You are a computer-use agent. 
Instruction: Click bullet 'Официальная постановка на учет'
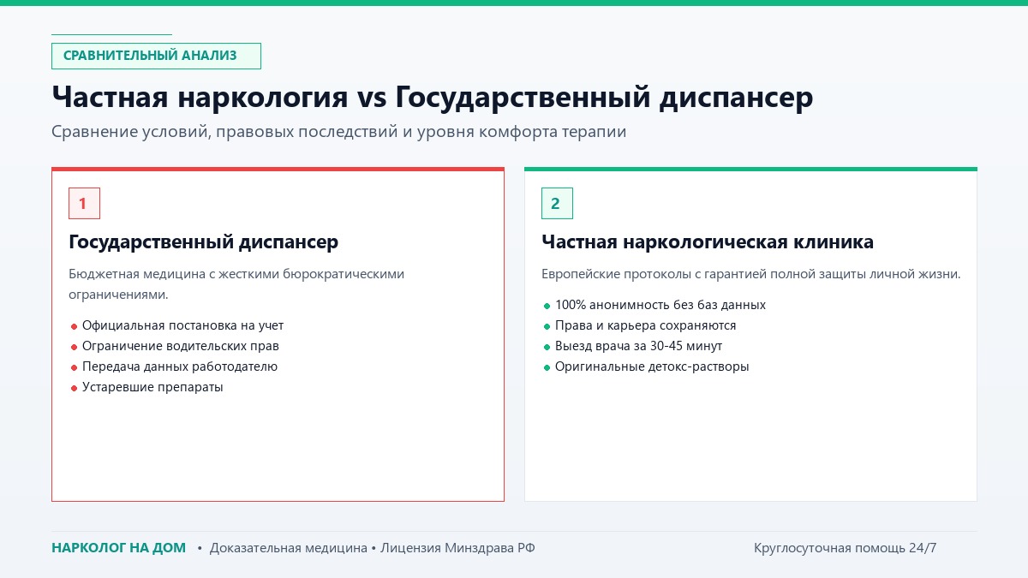click(x=182, y=325)
